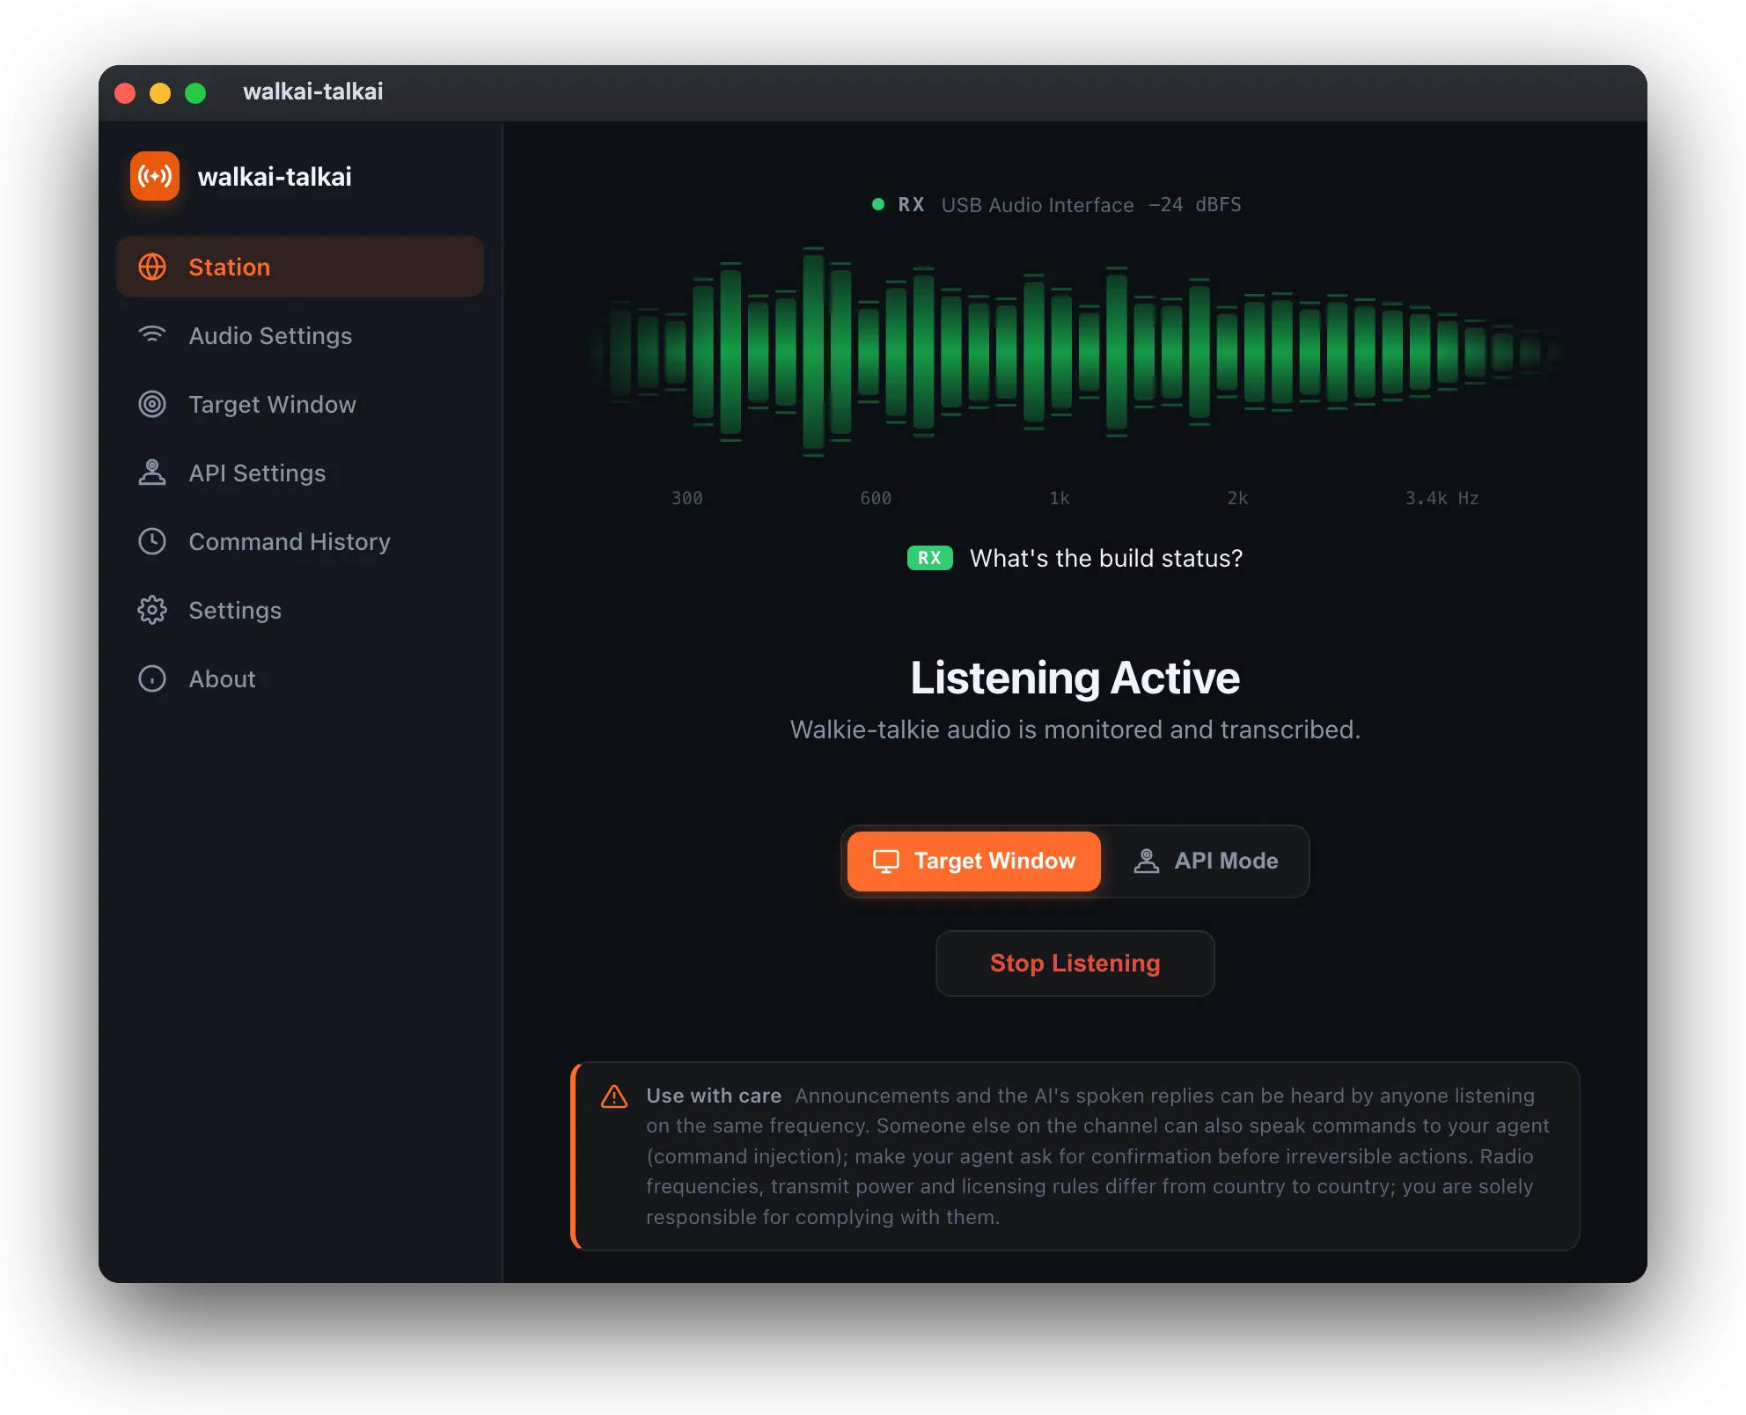Click the yellow macOS minimize button
This screenshot has height=1415, width=1746.
160,92
